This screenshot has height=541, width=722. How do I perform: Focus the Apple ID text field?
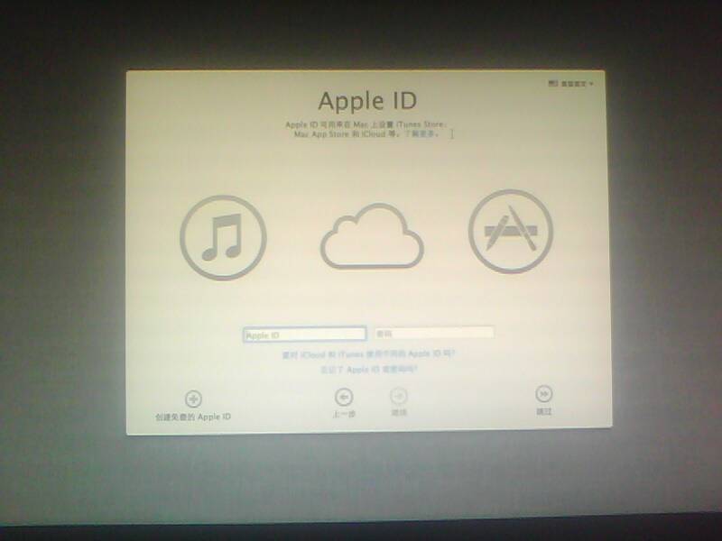[304, 335]
